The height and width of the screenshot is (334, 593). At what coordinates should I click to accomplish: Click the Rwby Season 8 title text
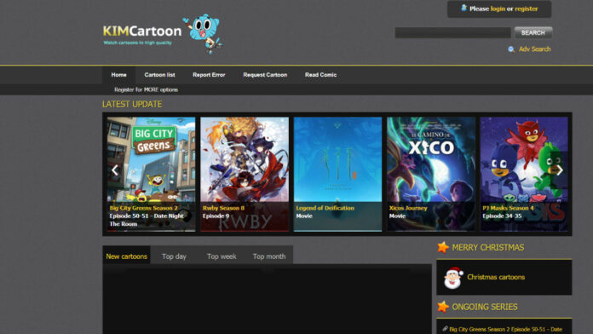click(x=223, y=208)
